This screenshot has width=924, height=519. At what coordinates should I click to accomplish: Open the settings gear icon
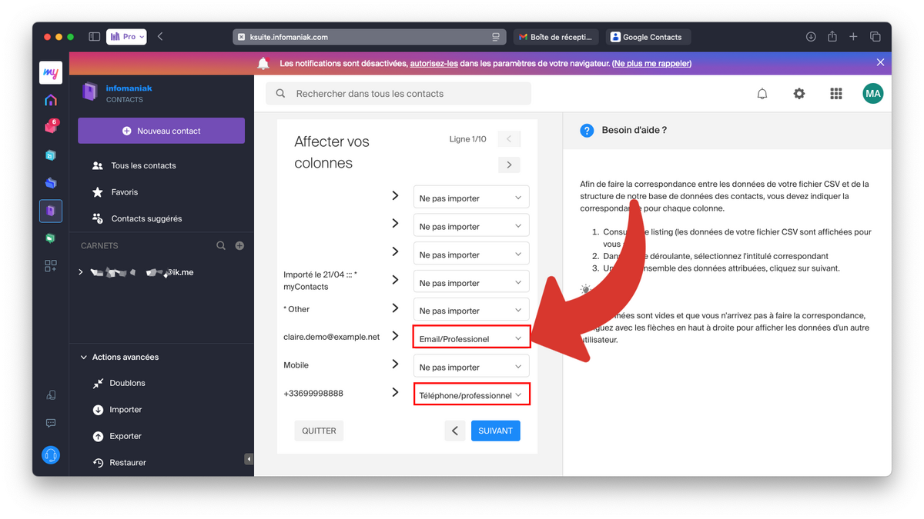(x=799, y=94)
